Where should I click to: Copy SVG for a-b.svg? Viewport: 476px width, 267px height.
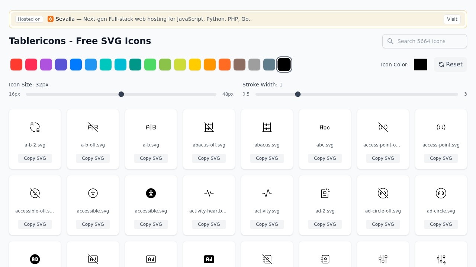151,158
